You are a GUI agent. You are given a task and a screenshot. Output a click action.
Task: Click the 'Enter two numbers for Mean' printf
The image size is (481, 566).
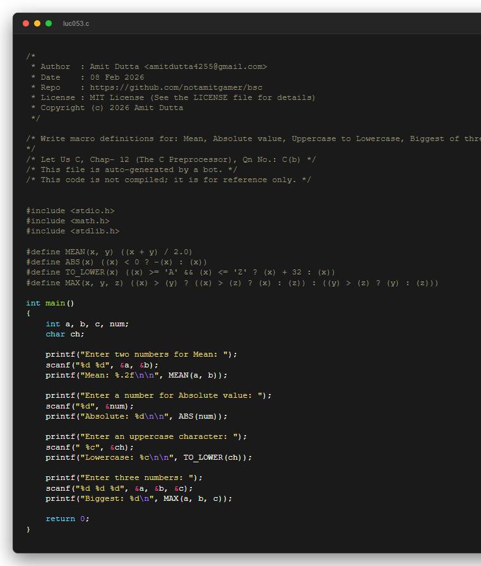coord(141,355)
